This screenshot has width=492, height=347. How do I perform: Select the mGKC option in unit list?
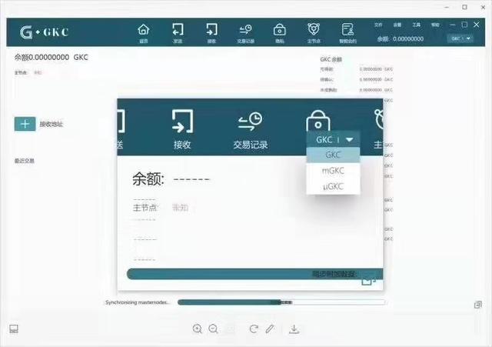pos(333,171)
